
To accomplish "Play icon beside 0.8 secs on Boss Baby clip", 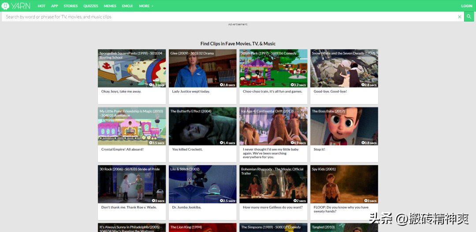I will 363,143.
